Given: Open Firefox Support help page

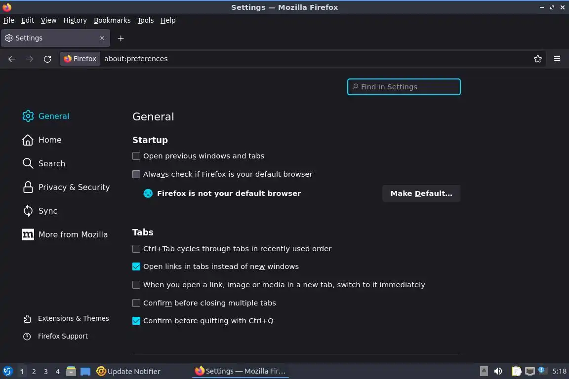Looking at the screenshot, I should [x=55, y=336].
